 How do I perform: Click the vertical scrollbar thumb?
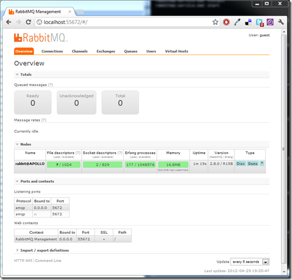point(283,149)
